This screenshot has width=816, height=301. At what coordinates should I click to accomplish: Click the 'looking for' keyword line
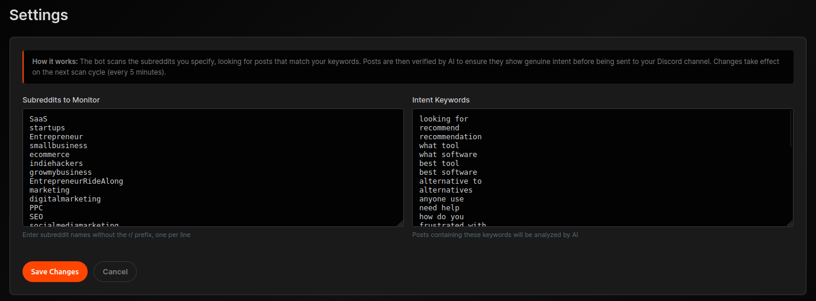(x=444, y=119)
